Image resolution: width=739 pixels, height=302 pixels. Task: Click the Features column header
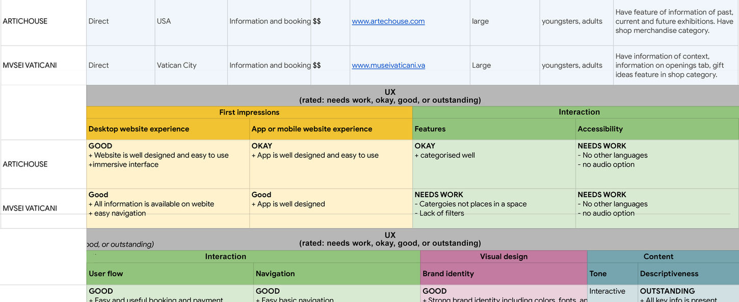[x=494, y=129]
